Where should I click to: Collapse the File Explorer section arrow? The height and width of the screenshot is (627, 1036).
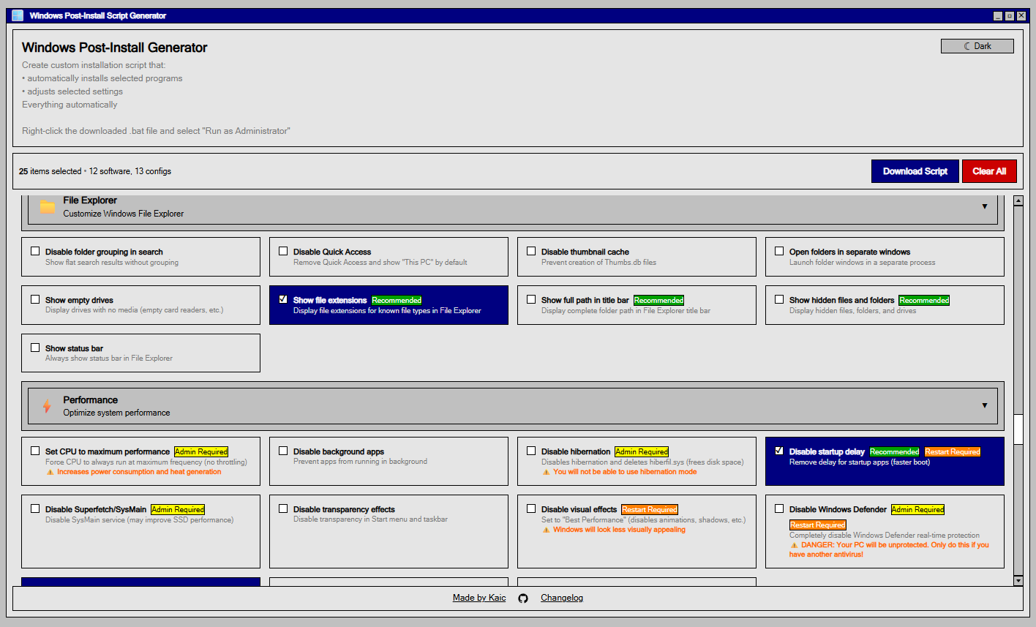(x=985, y=206)
